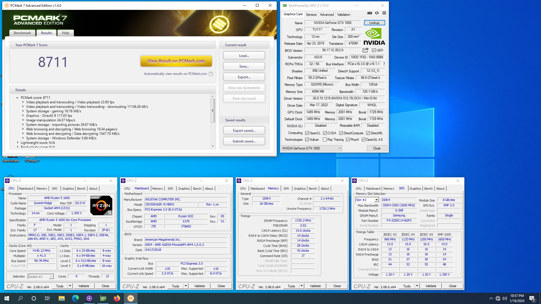Click the Bus Interface question mark icon
This screenshot has height=304, width=541.
pyautogui.click(x=384, y=64)
